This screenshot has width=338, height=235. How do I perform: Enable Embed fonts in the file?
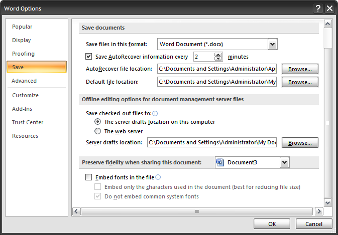tap(88, 177)
